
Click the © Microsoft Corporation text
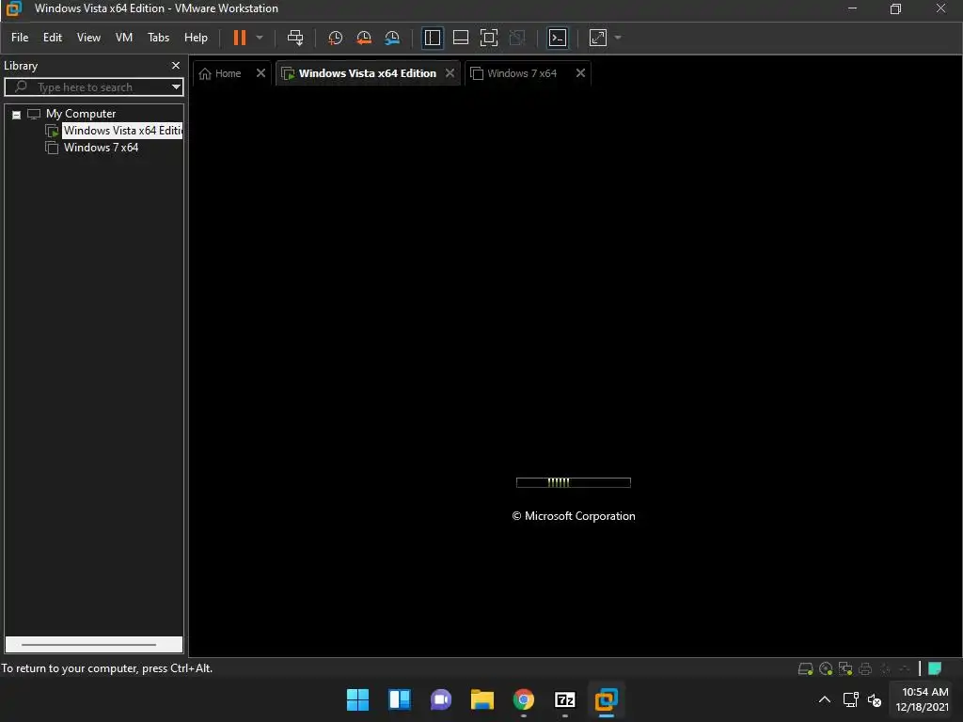(574, 516)
